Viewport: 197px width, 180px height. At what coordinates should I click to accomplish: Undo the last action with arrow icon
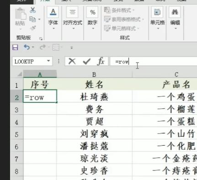27,47
